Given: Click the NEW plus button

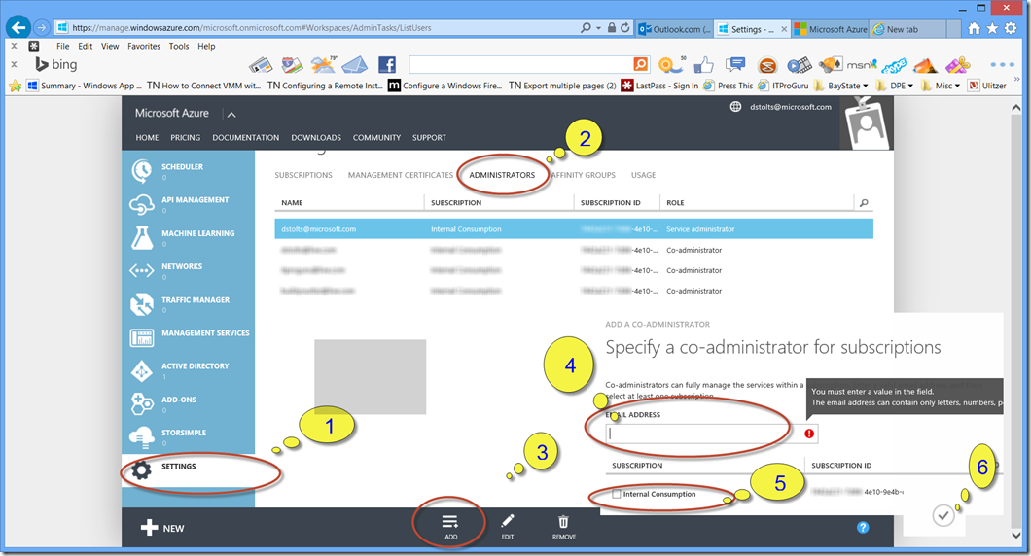Looking at the screenshot, I should pyautogui.click(x=162, y=527).
